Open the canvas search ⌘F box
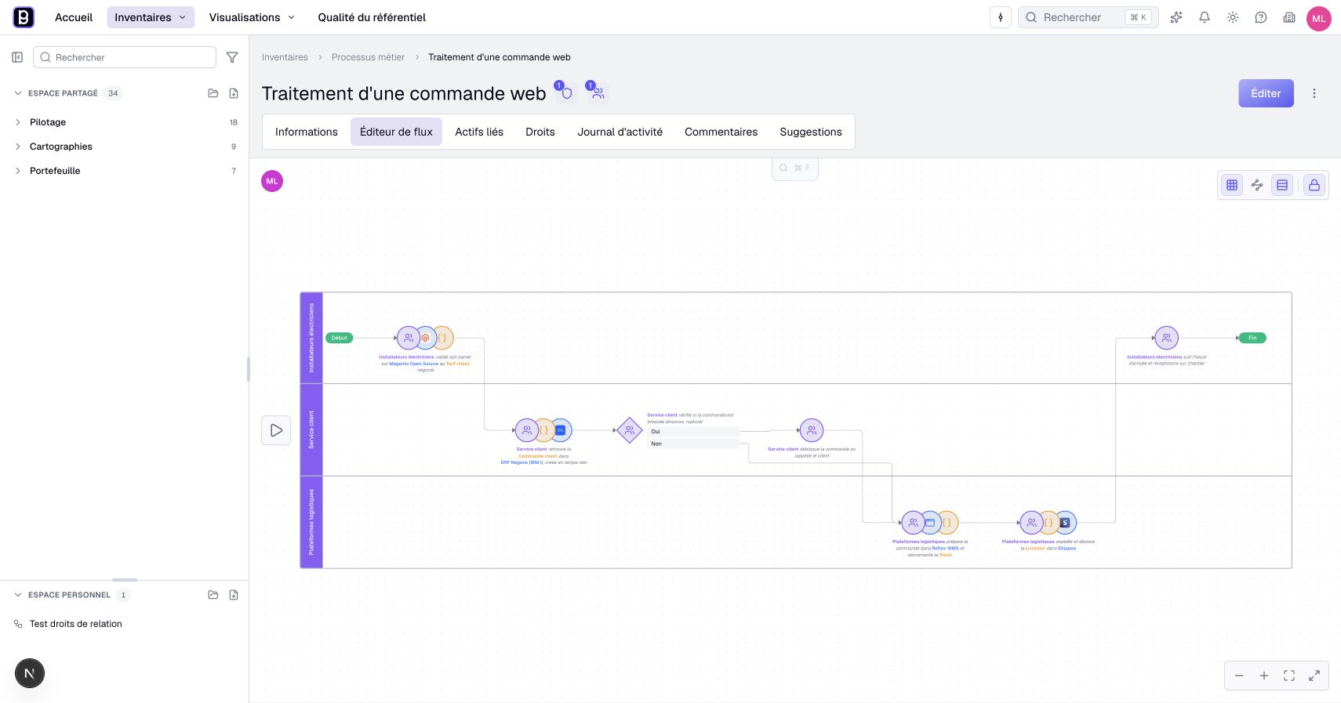The width and height of the screenshot is (1341, 703). 795,168
